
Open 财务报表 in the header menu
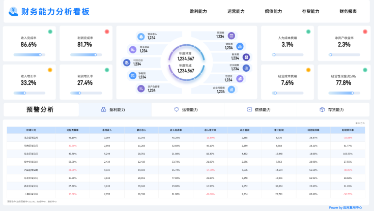[x=348, y=11]
